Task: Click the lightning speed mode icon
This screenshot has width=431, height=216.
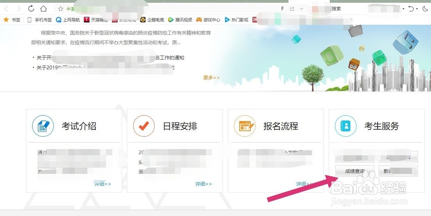Action: (x=282, y=9)
